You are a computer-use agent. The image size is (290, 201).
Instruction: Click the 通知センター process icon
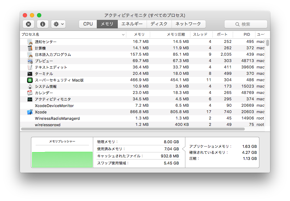[x=30, y=42]
